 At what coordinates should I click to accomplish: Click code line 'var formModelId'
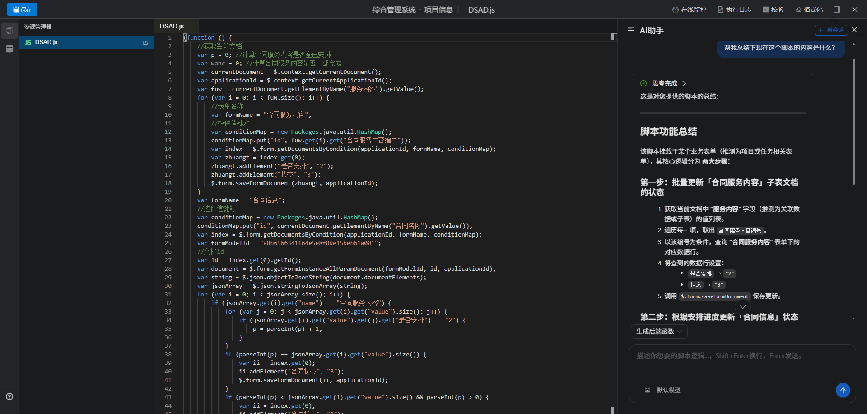coord(289,243)
